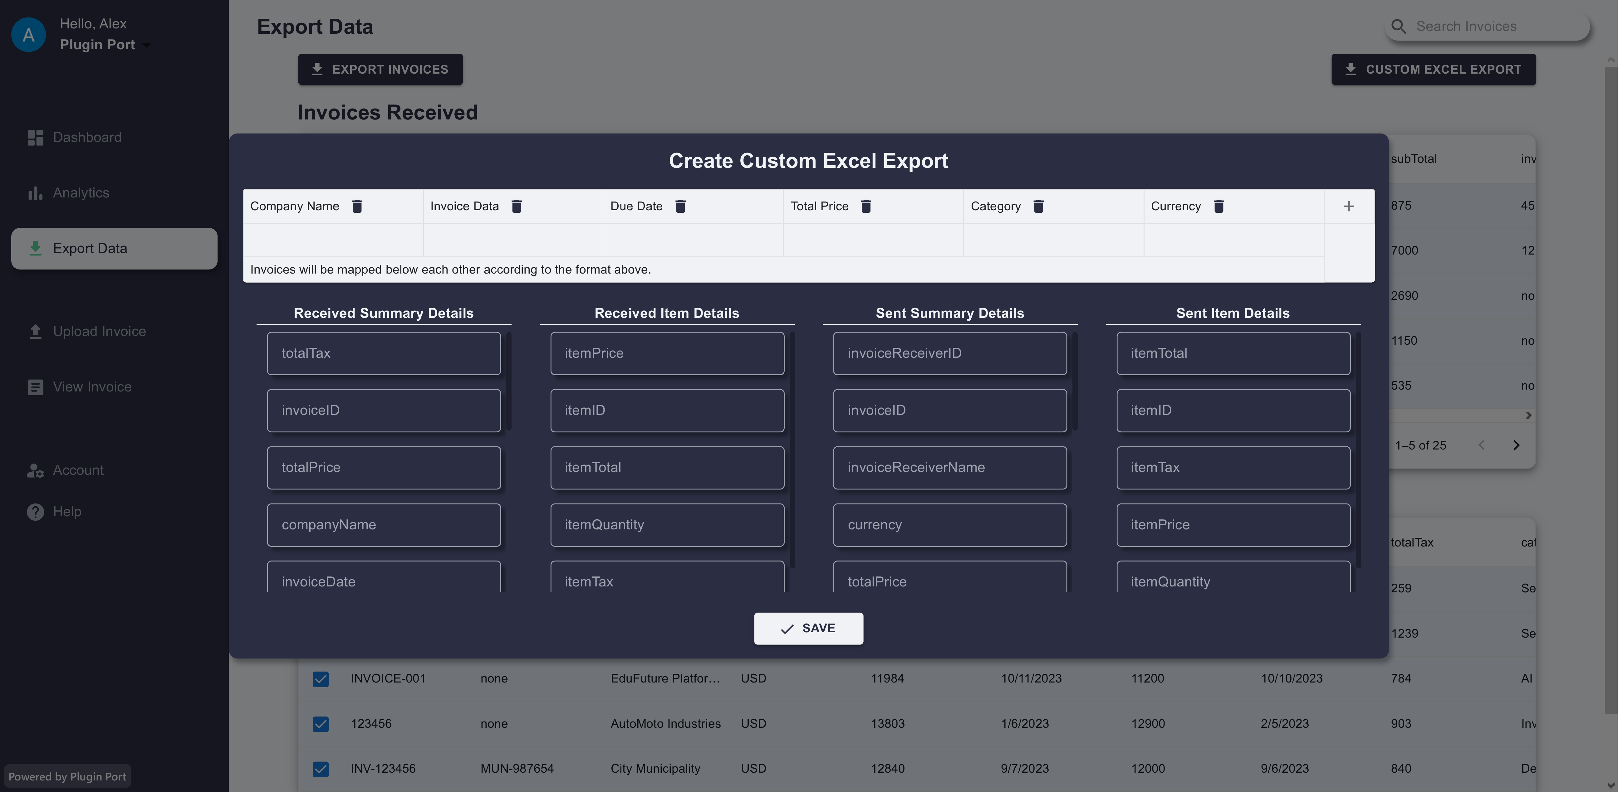Uncheck the INVOICE-001 row checkbox

click(320, 679)
